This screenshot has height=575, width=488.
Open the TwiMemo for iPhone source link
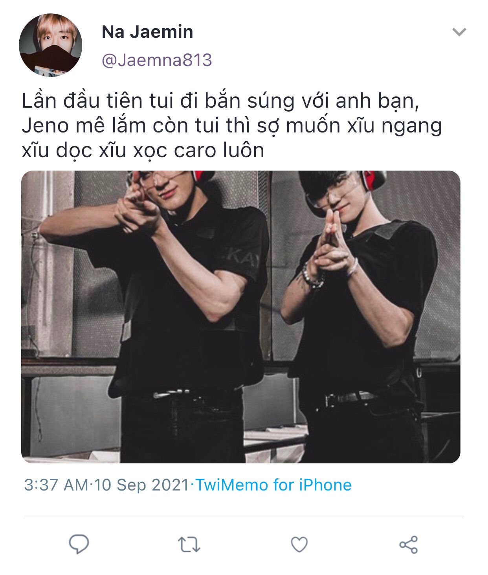coord(273,485)
